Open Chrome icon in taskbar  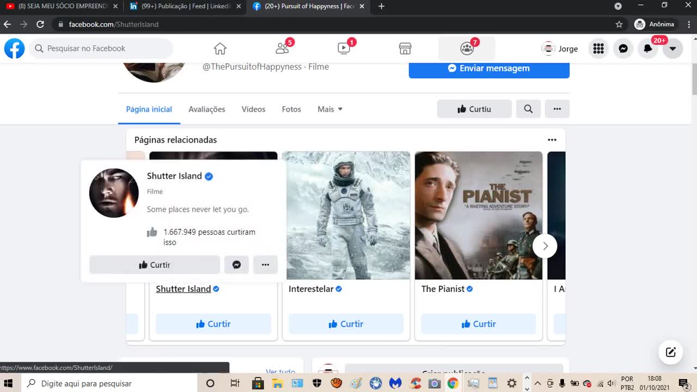(x=453, y=383)
